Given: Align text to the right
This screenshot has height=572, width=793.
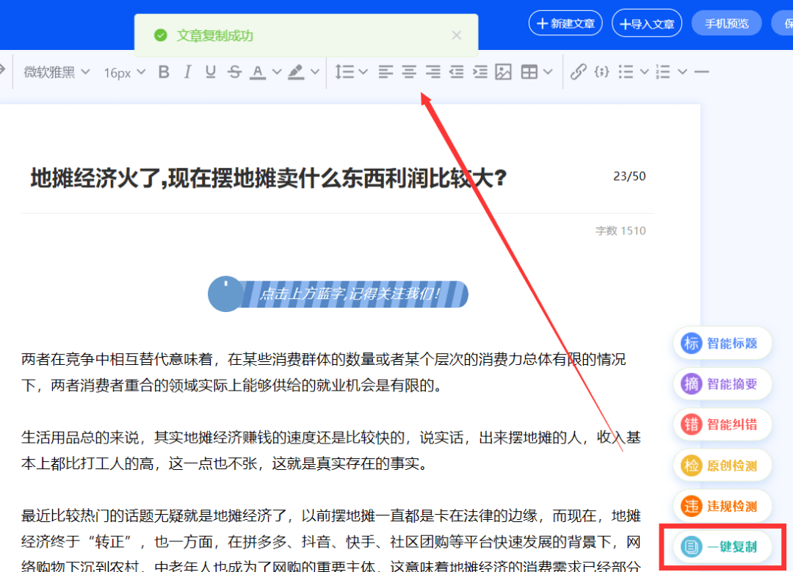Looking at the screenshot, I should click(x=432, y=72).
